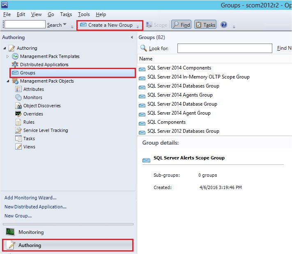Viewport: 292px width, 254px height.
Task: Click icon of SQL Server 2014 Database Group
Action: point(142,105)
